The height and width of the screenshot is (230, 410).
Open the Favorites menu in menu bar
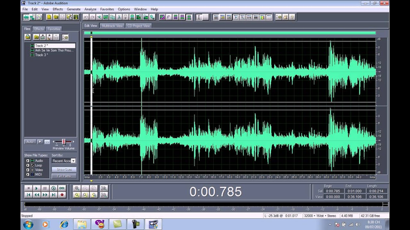tap(107, 9)
